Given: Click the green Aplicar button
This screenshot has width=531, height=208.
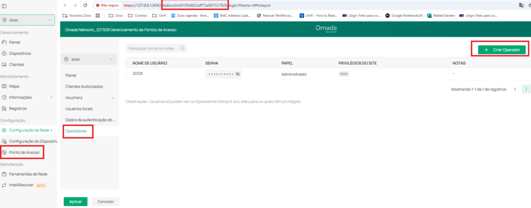Looking at the screenshot, I should [x=76, y=202].
